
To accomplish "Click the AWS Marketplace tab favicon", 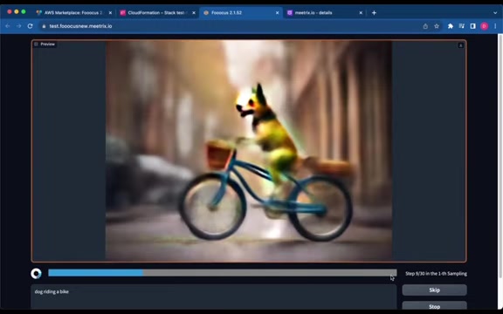I will 38,13.
